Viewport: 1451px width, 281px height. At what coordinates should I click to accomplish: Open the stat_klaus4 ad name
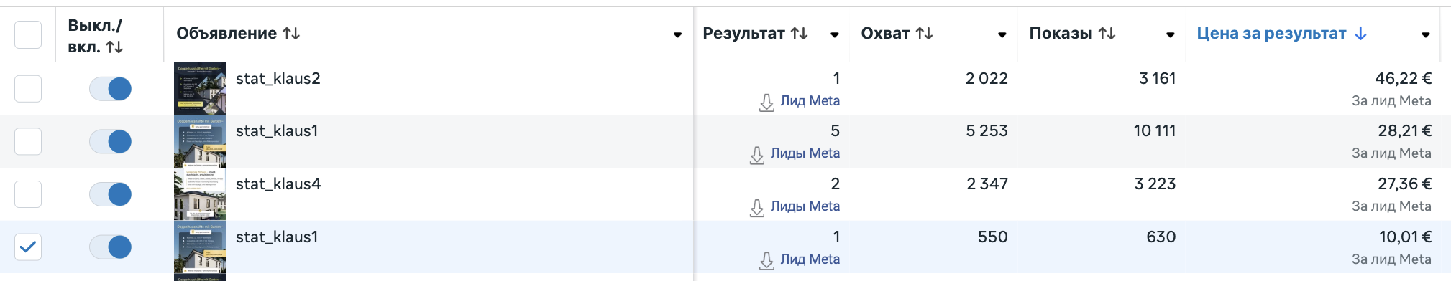pos(278,184)
